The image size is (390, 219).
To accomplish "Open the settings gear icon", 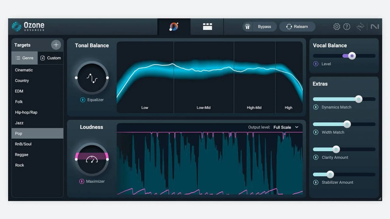I will point(336,26).
